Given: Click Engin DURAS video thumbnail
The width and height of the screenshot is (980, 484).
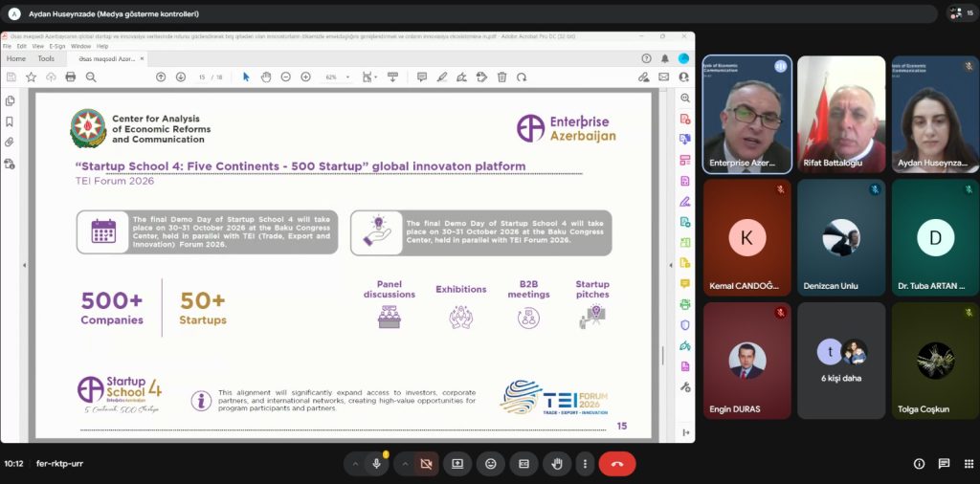Looking at the screenshot, I should click(x=747, y=361).
